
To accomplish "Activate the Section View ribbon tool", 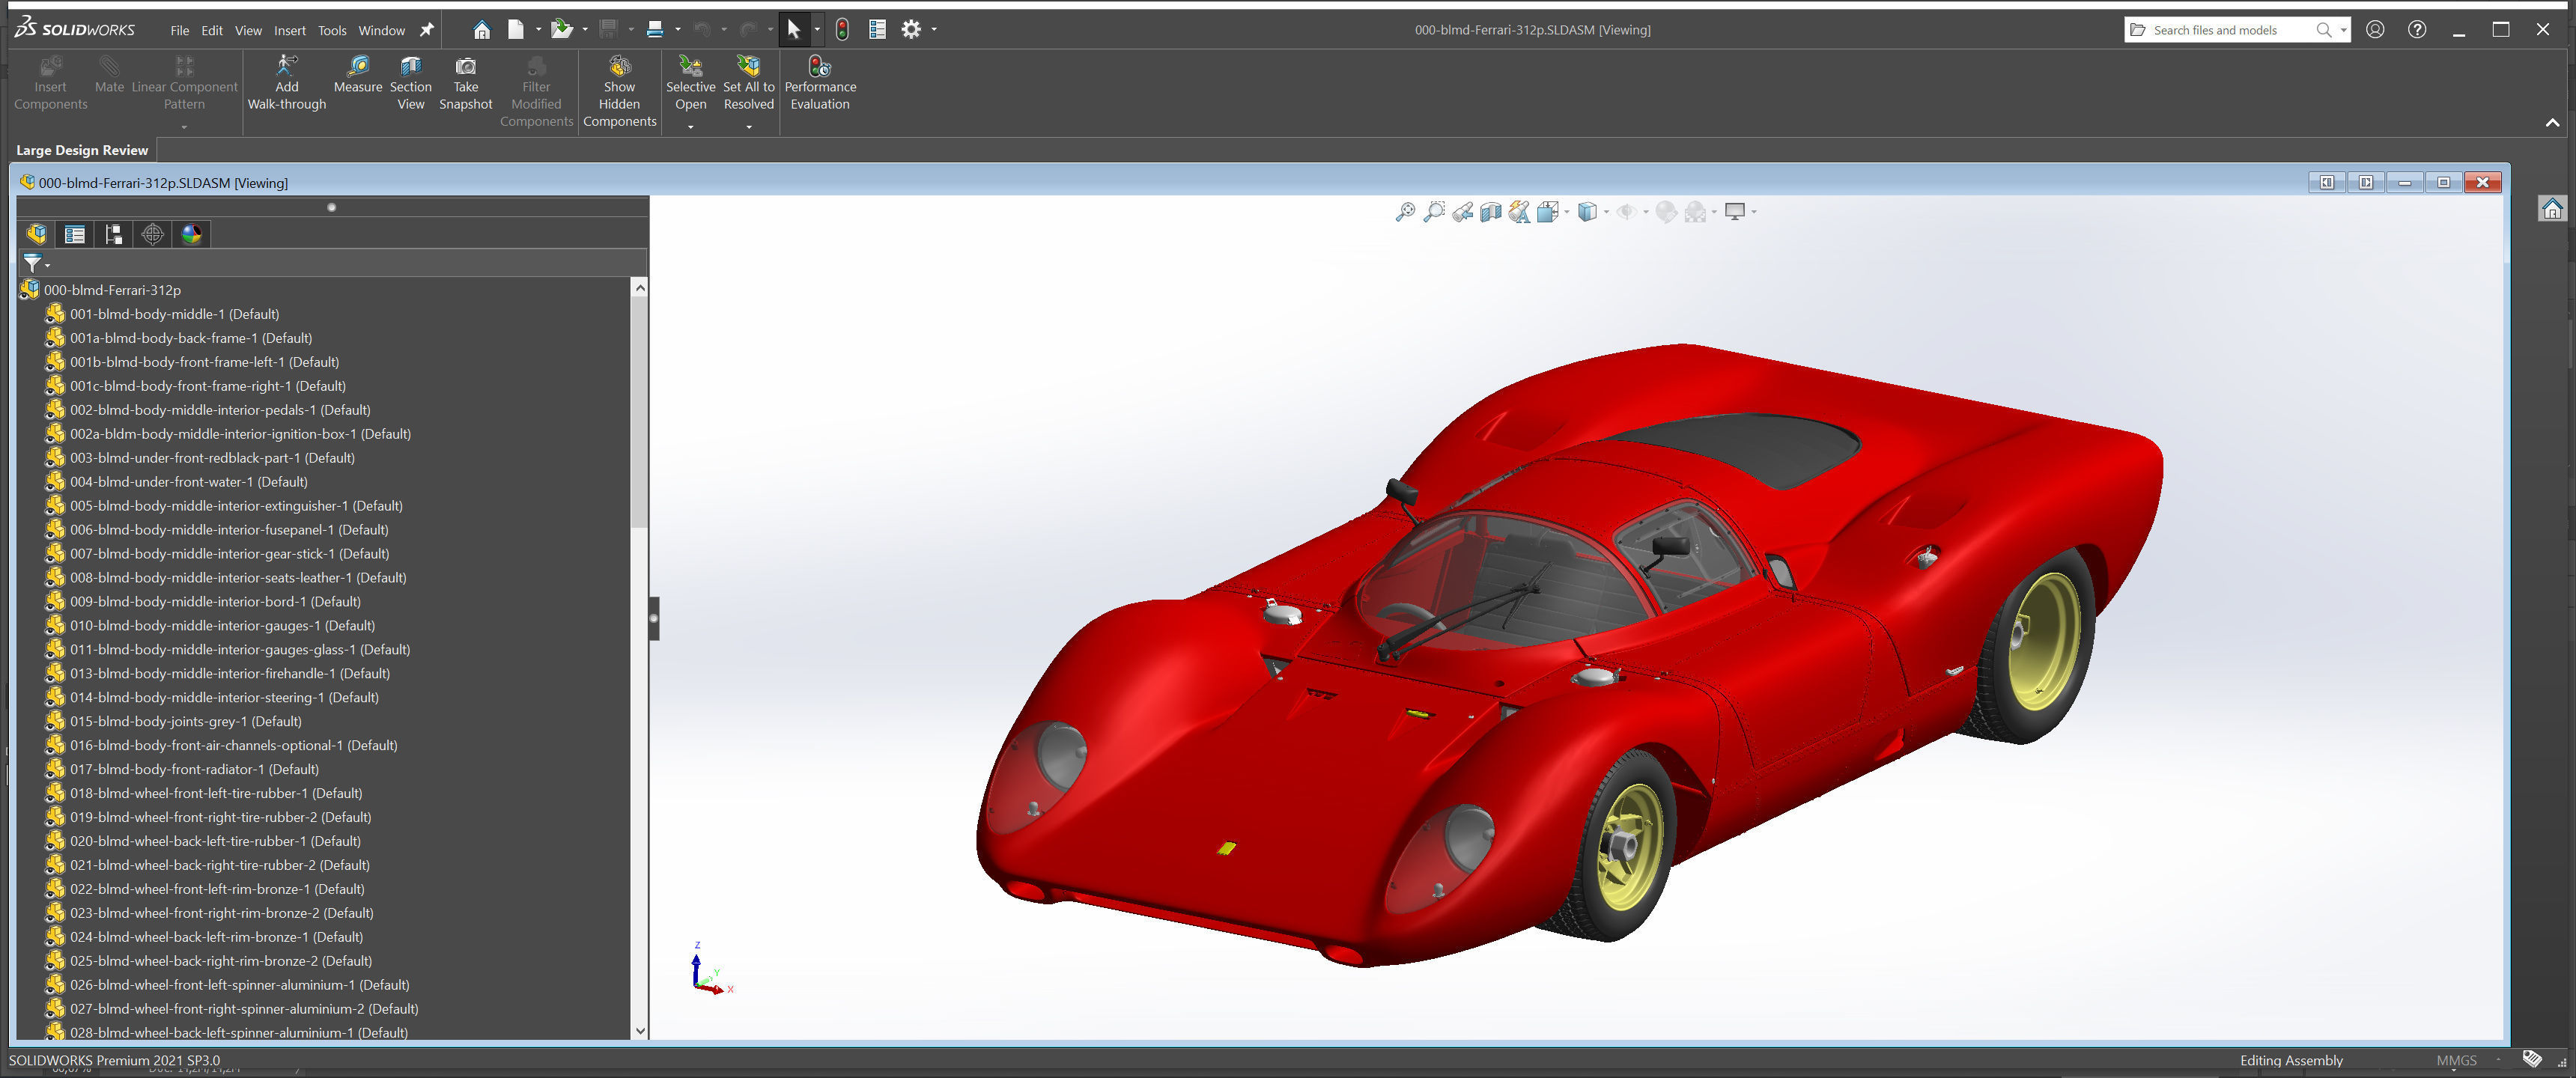I will point(411,83).
